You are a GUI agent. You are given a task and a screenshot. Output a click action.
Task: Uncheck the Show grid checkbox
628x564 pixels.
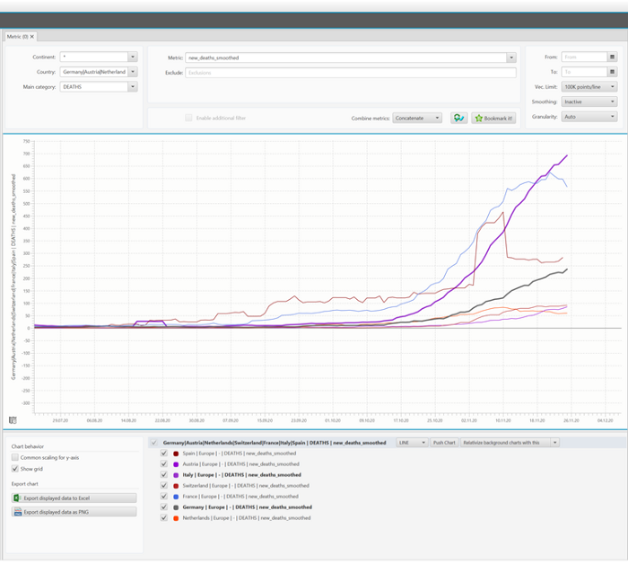[15, 469]
